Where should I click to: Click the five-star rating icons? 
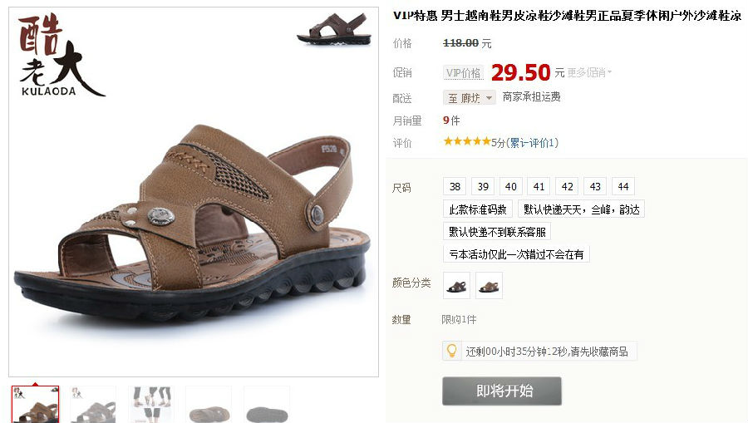pyautogui.click(x=467, y=141)
